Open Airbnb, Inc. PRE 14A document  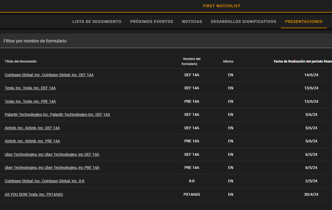pos(32,141)
